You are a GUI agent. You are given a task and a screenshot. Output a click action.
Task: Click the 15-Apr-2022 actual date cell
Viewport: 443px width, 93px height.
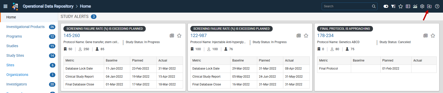[x=170, y=77]
